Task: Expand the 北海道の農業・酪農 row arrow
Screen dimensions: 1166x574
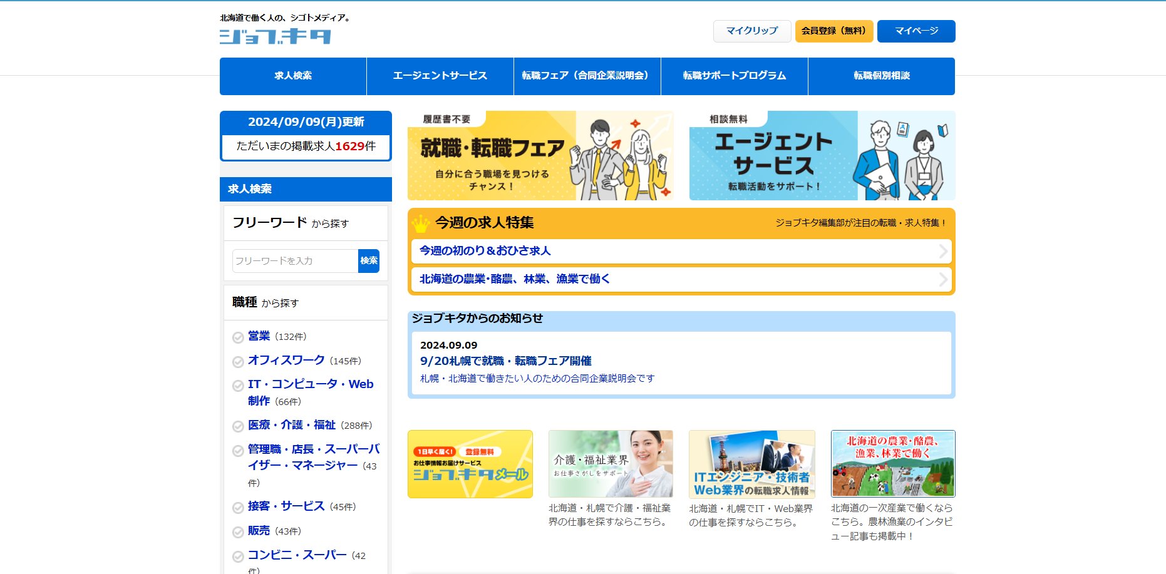Action: pyautogui.click(x=942, y=280)
